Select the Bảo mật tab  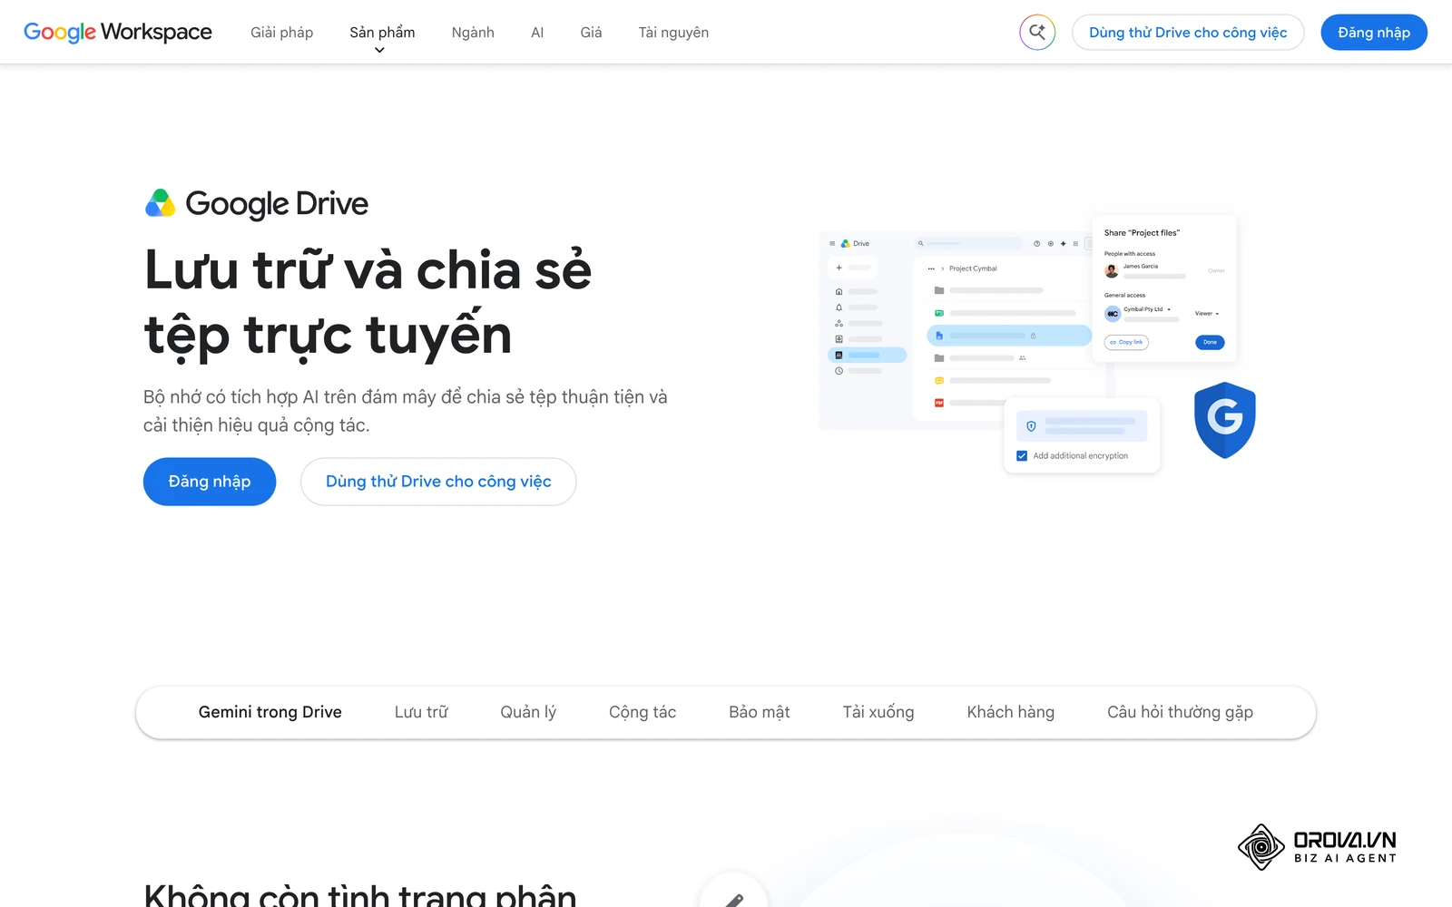point(760,712)
